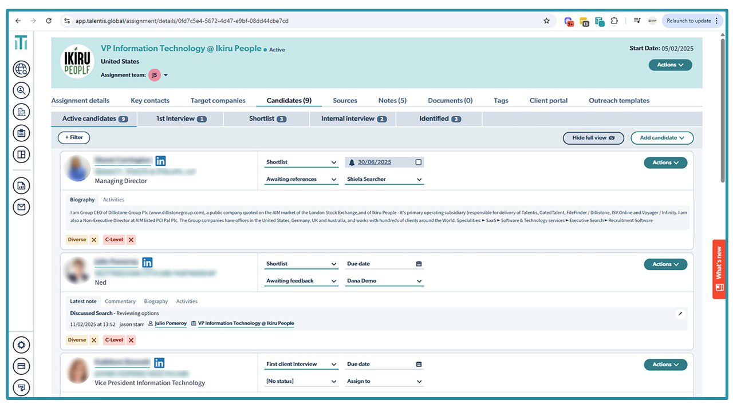Viewport: 733px width, 412px height.
Task: Click the Add candidate button
Action: pos(661,138)
